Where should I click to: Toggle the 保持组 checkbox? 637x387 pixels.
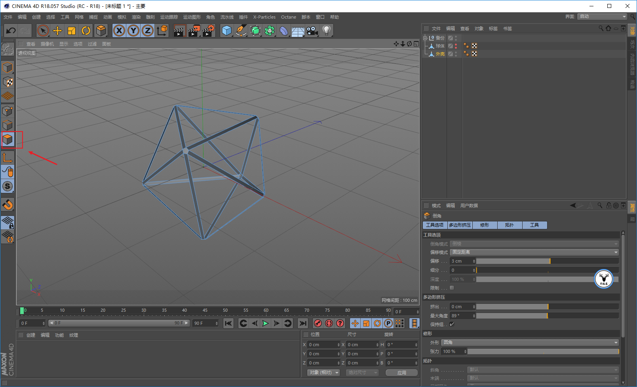(x=452, y=324)
